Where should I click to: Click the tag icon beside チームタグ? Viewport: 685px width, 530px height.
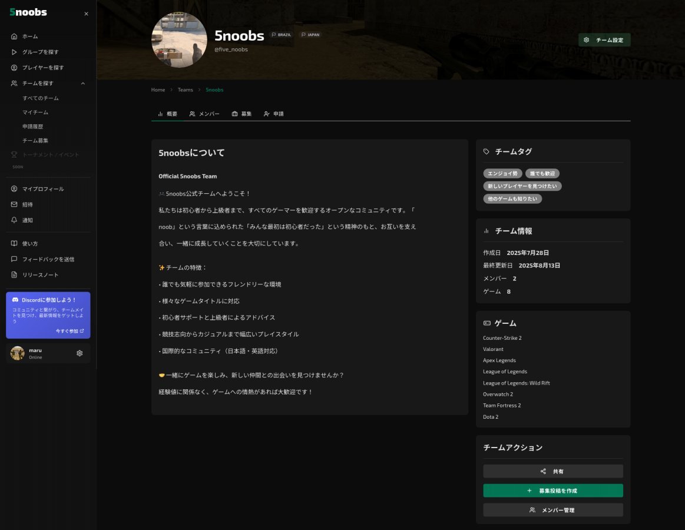coord(487,151)
